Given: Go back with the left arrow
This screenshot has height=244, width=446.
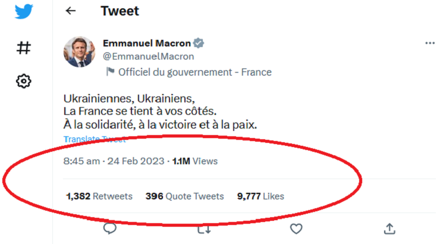Looking at the screenshot, I should [x=71, y=11].
